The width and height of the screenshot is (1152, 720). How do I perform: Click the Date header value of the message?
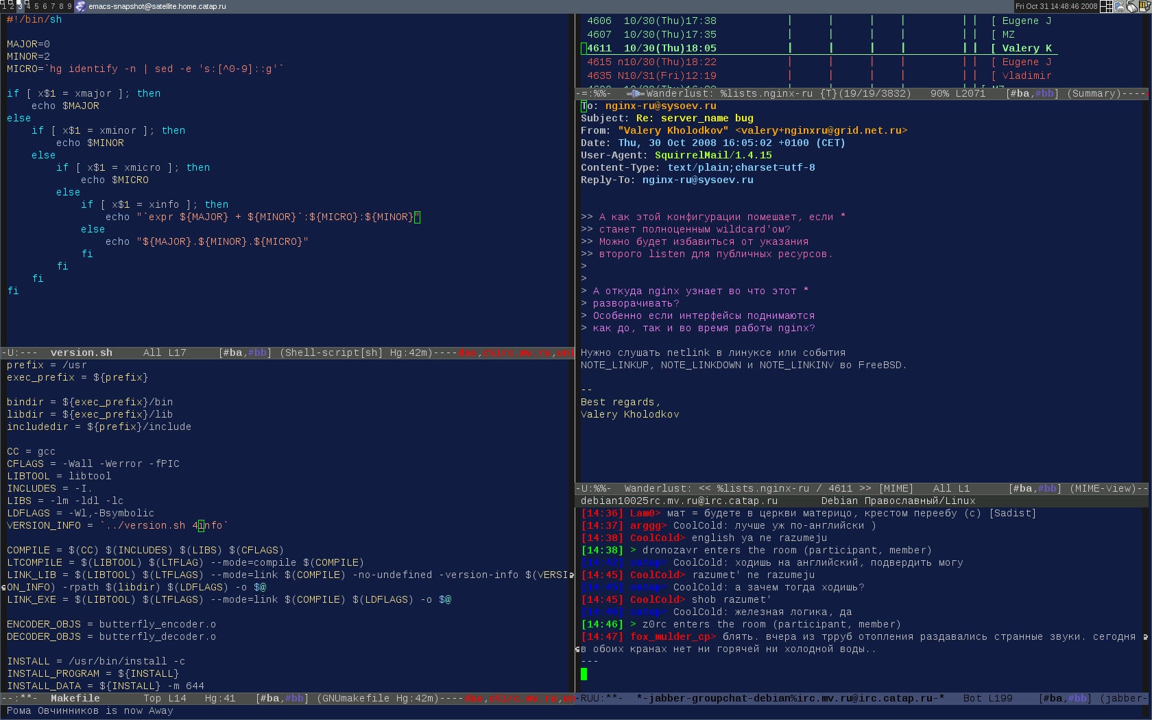coord(732,143)
